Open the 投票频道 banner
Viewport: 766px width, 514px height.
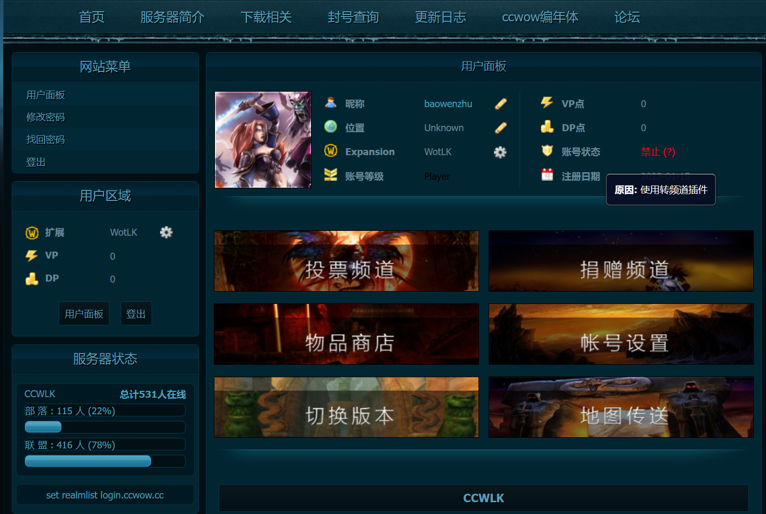click(346, 261)
